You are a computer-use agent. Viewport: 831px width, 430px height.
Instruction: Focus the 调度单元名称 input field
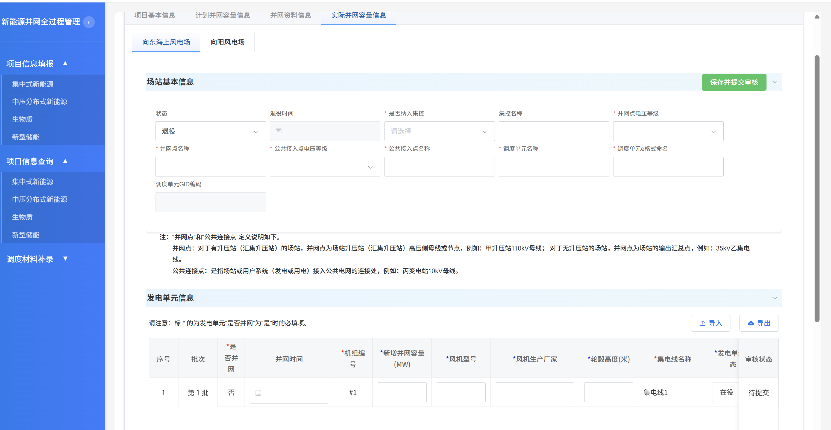pos(554,167)
